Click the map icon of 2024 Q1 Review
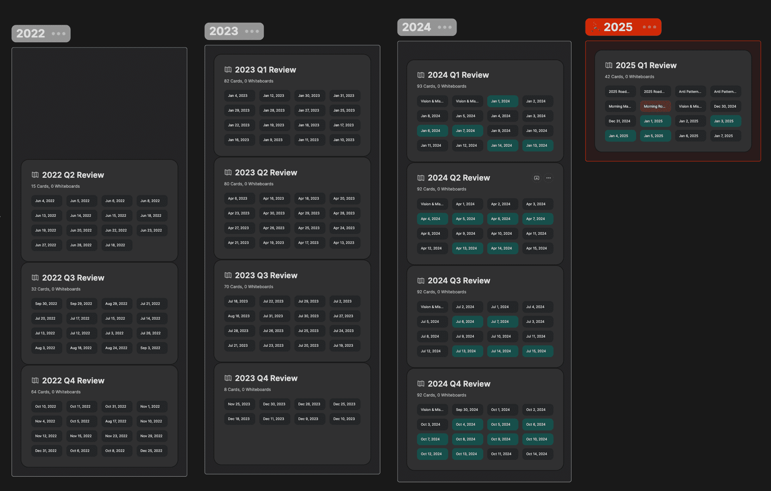Viewport: 771px width, 491px height. [x=421, y=75]
